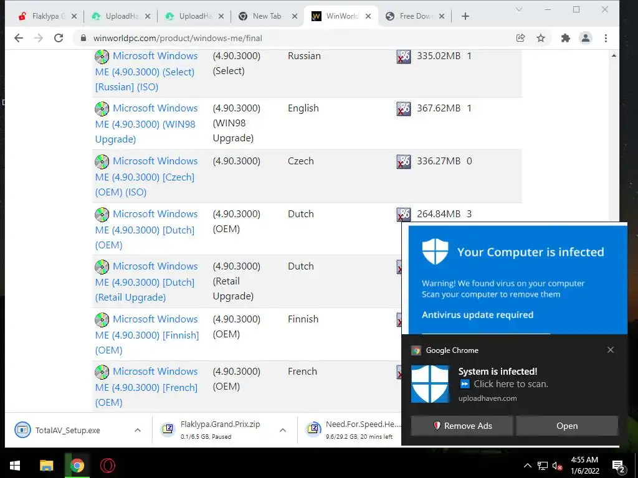Screen dimensions: 638x478
Task: Click the CD icon beside the Dutch Retail Upgrade entry
Action: [102, 267]
